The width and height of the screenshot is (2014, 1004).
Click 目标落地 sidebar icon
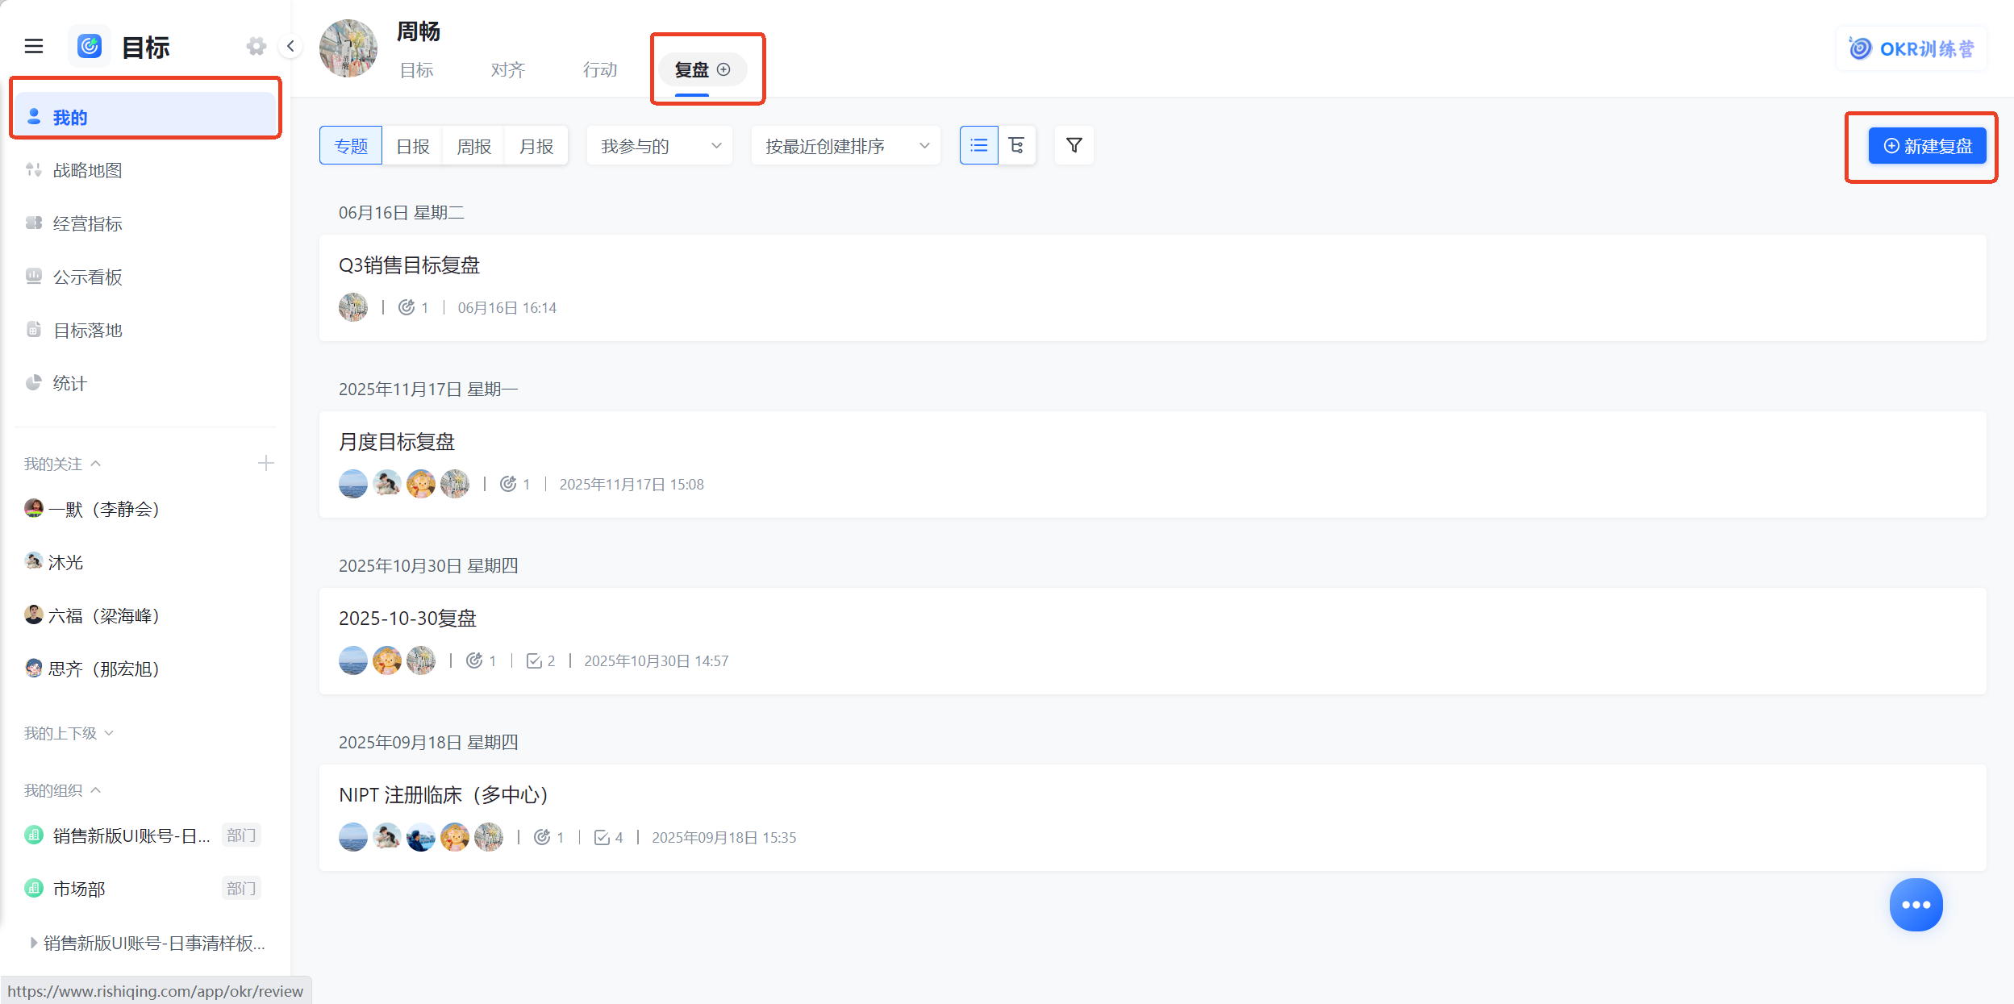pyautogui.click(x=33, y=329)
